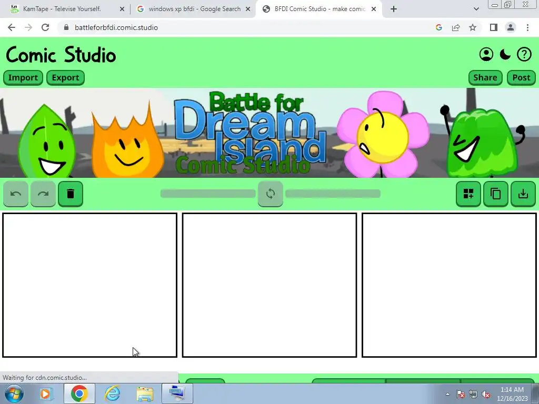The image size is (539, 404).
Task: Open the Chrome three-dot menu
Action: pos(527,27)
